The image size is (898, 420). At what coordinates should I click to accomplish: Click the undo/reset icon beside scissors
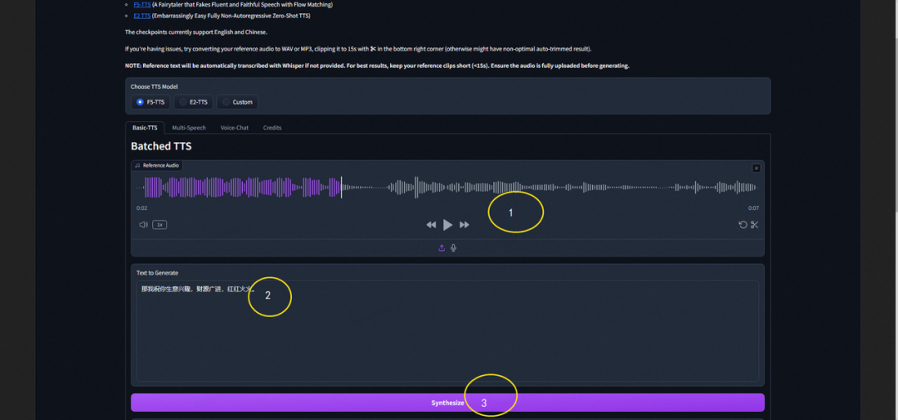(x=743, y=225)
